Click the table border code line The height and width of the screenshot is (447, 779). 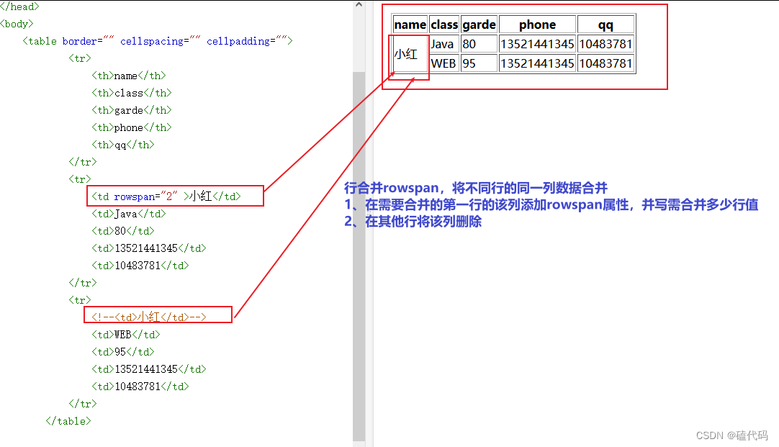pyautogui.click(x=158, y=41)
